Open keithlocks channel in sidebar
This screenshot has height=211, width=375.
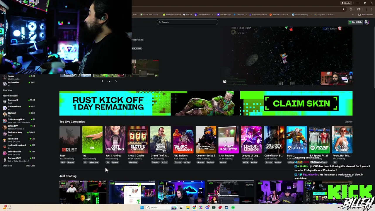click(19, 140)
